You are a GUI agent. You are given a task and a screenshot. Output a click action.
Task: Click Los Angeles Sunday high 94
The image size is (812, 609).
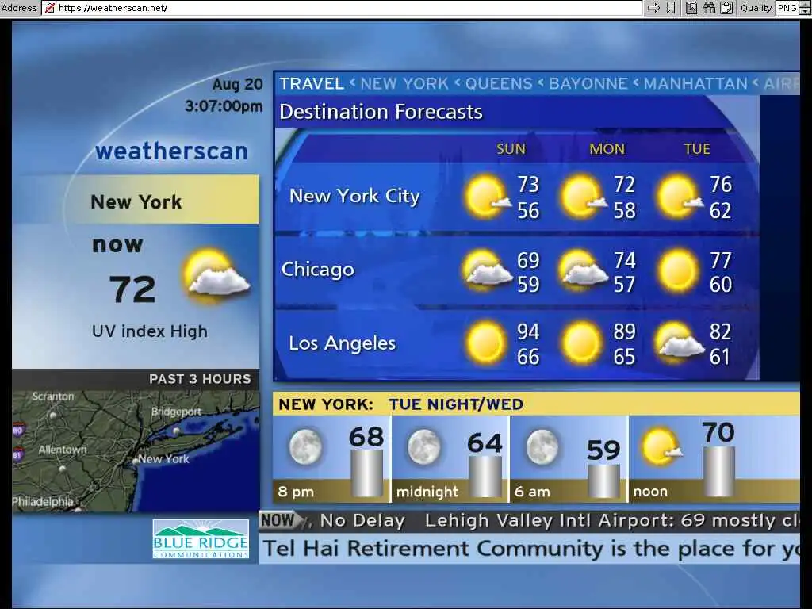click(x=528, y=332)
